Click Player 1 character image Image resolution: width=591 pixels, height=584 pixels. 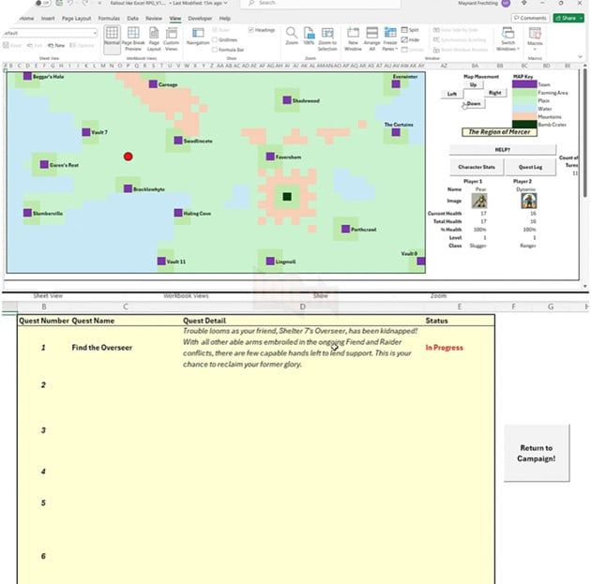tap(479, 201)
